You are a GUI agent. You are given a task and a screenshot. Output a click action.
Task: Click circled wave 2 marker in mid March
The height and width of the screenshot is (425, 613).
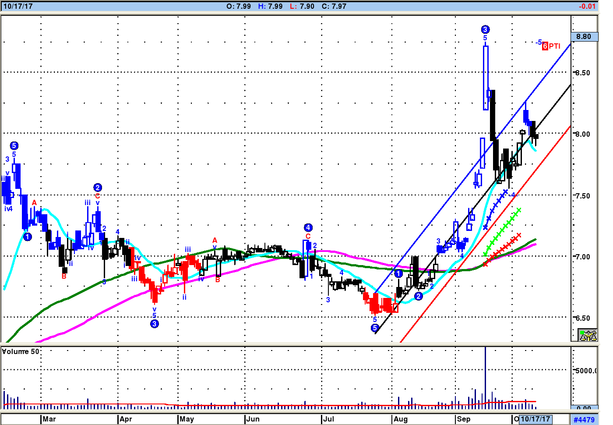(98, 188)
